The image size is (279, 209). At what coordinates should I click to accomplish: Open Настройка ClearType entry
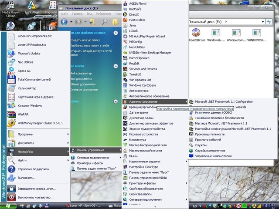click(x=155, y=167)
